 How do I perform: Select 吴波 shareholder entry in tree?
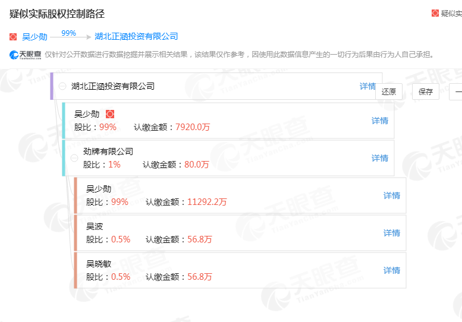point(95,226)
